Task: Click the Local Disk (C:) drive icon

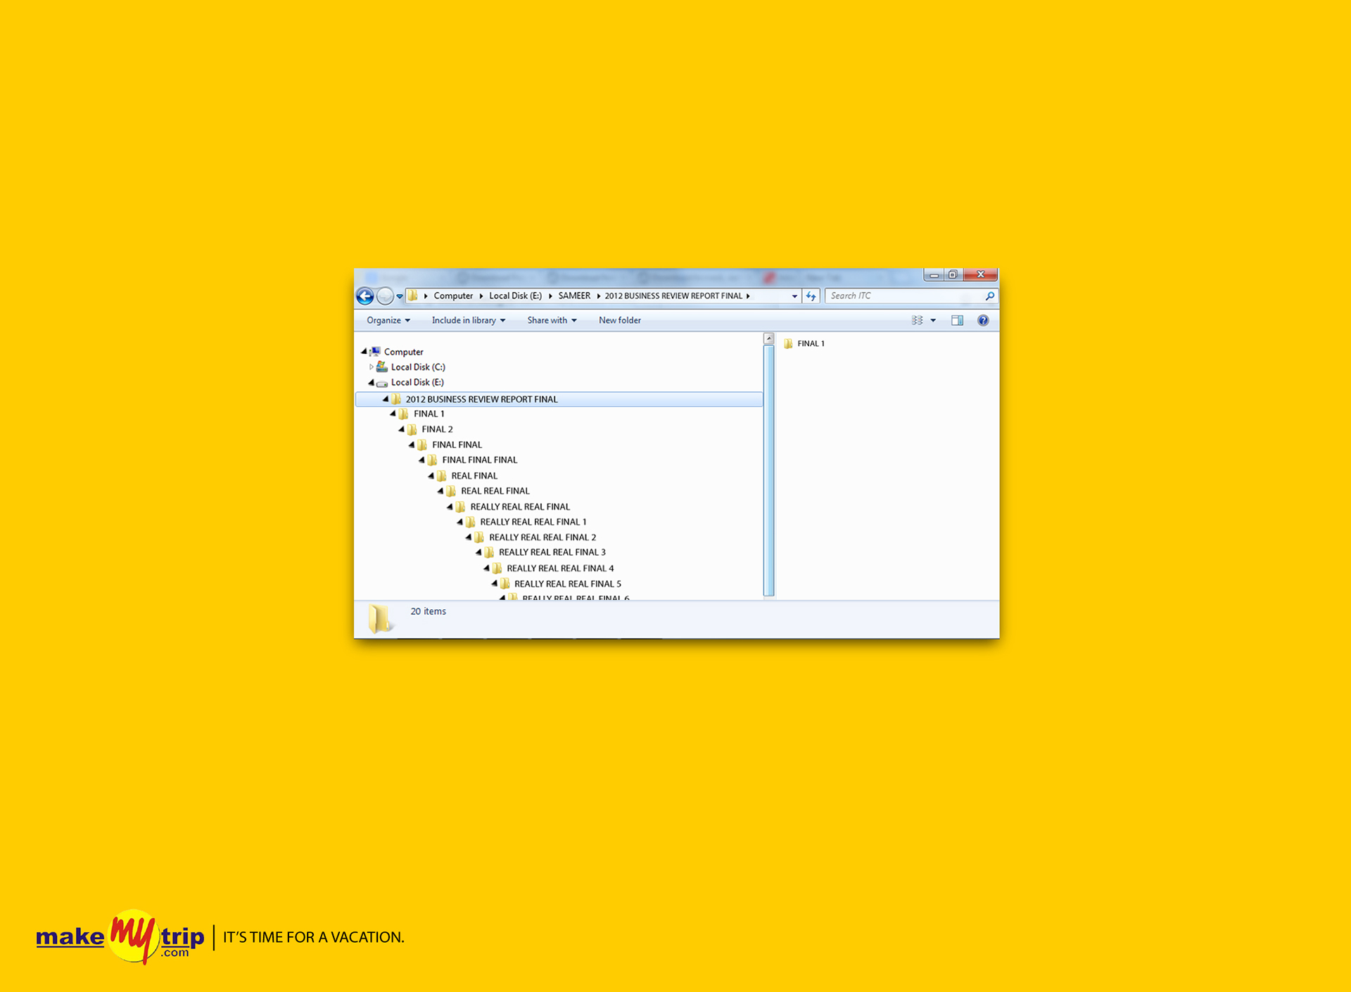Action: pyautogui.click(x=382, y=367)
